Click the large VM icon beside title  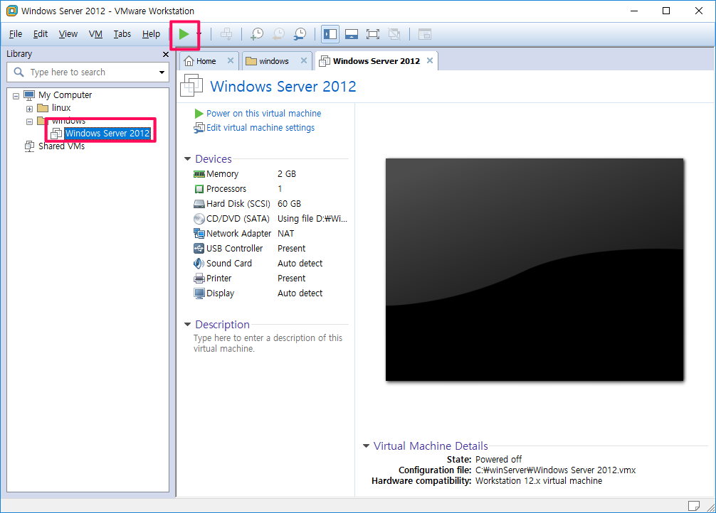tap(191, 85)
